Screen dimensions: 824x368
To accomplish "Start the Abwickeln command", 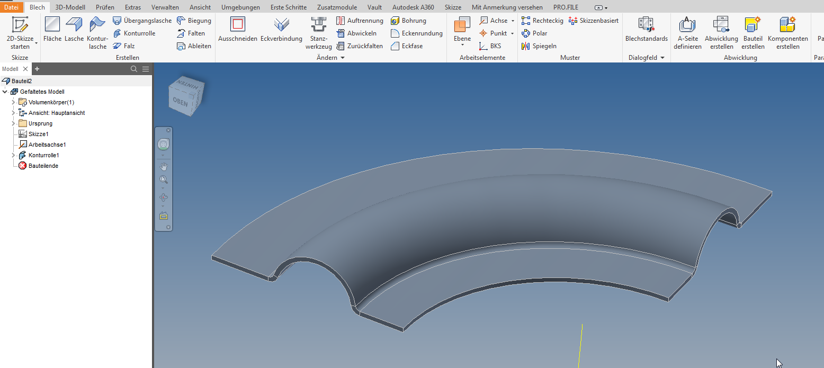I will tap(360, 33).
